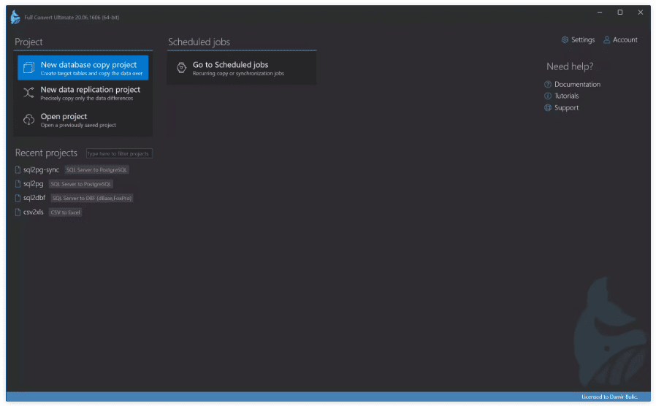This screenshot has height=406, width=656.
Task: Click the SQL Server to DBF tag
Action: [91, 198]
